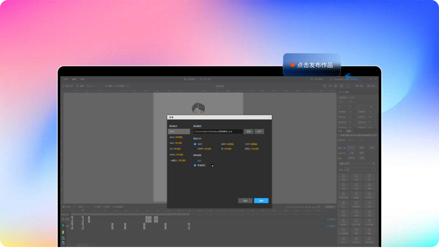The width and height of the screenshot is (439, 248).
Task: Choose the 240P publish size
Action: (198, 144)
